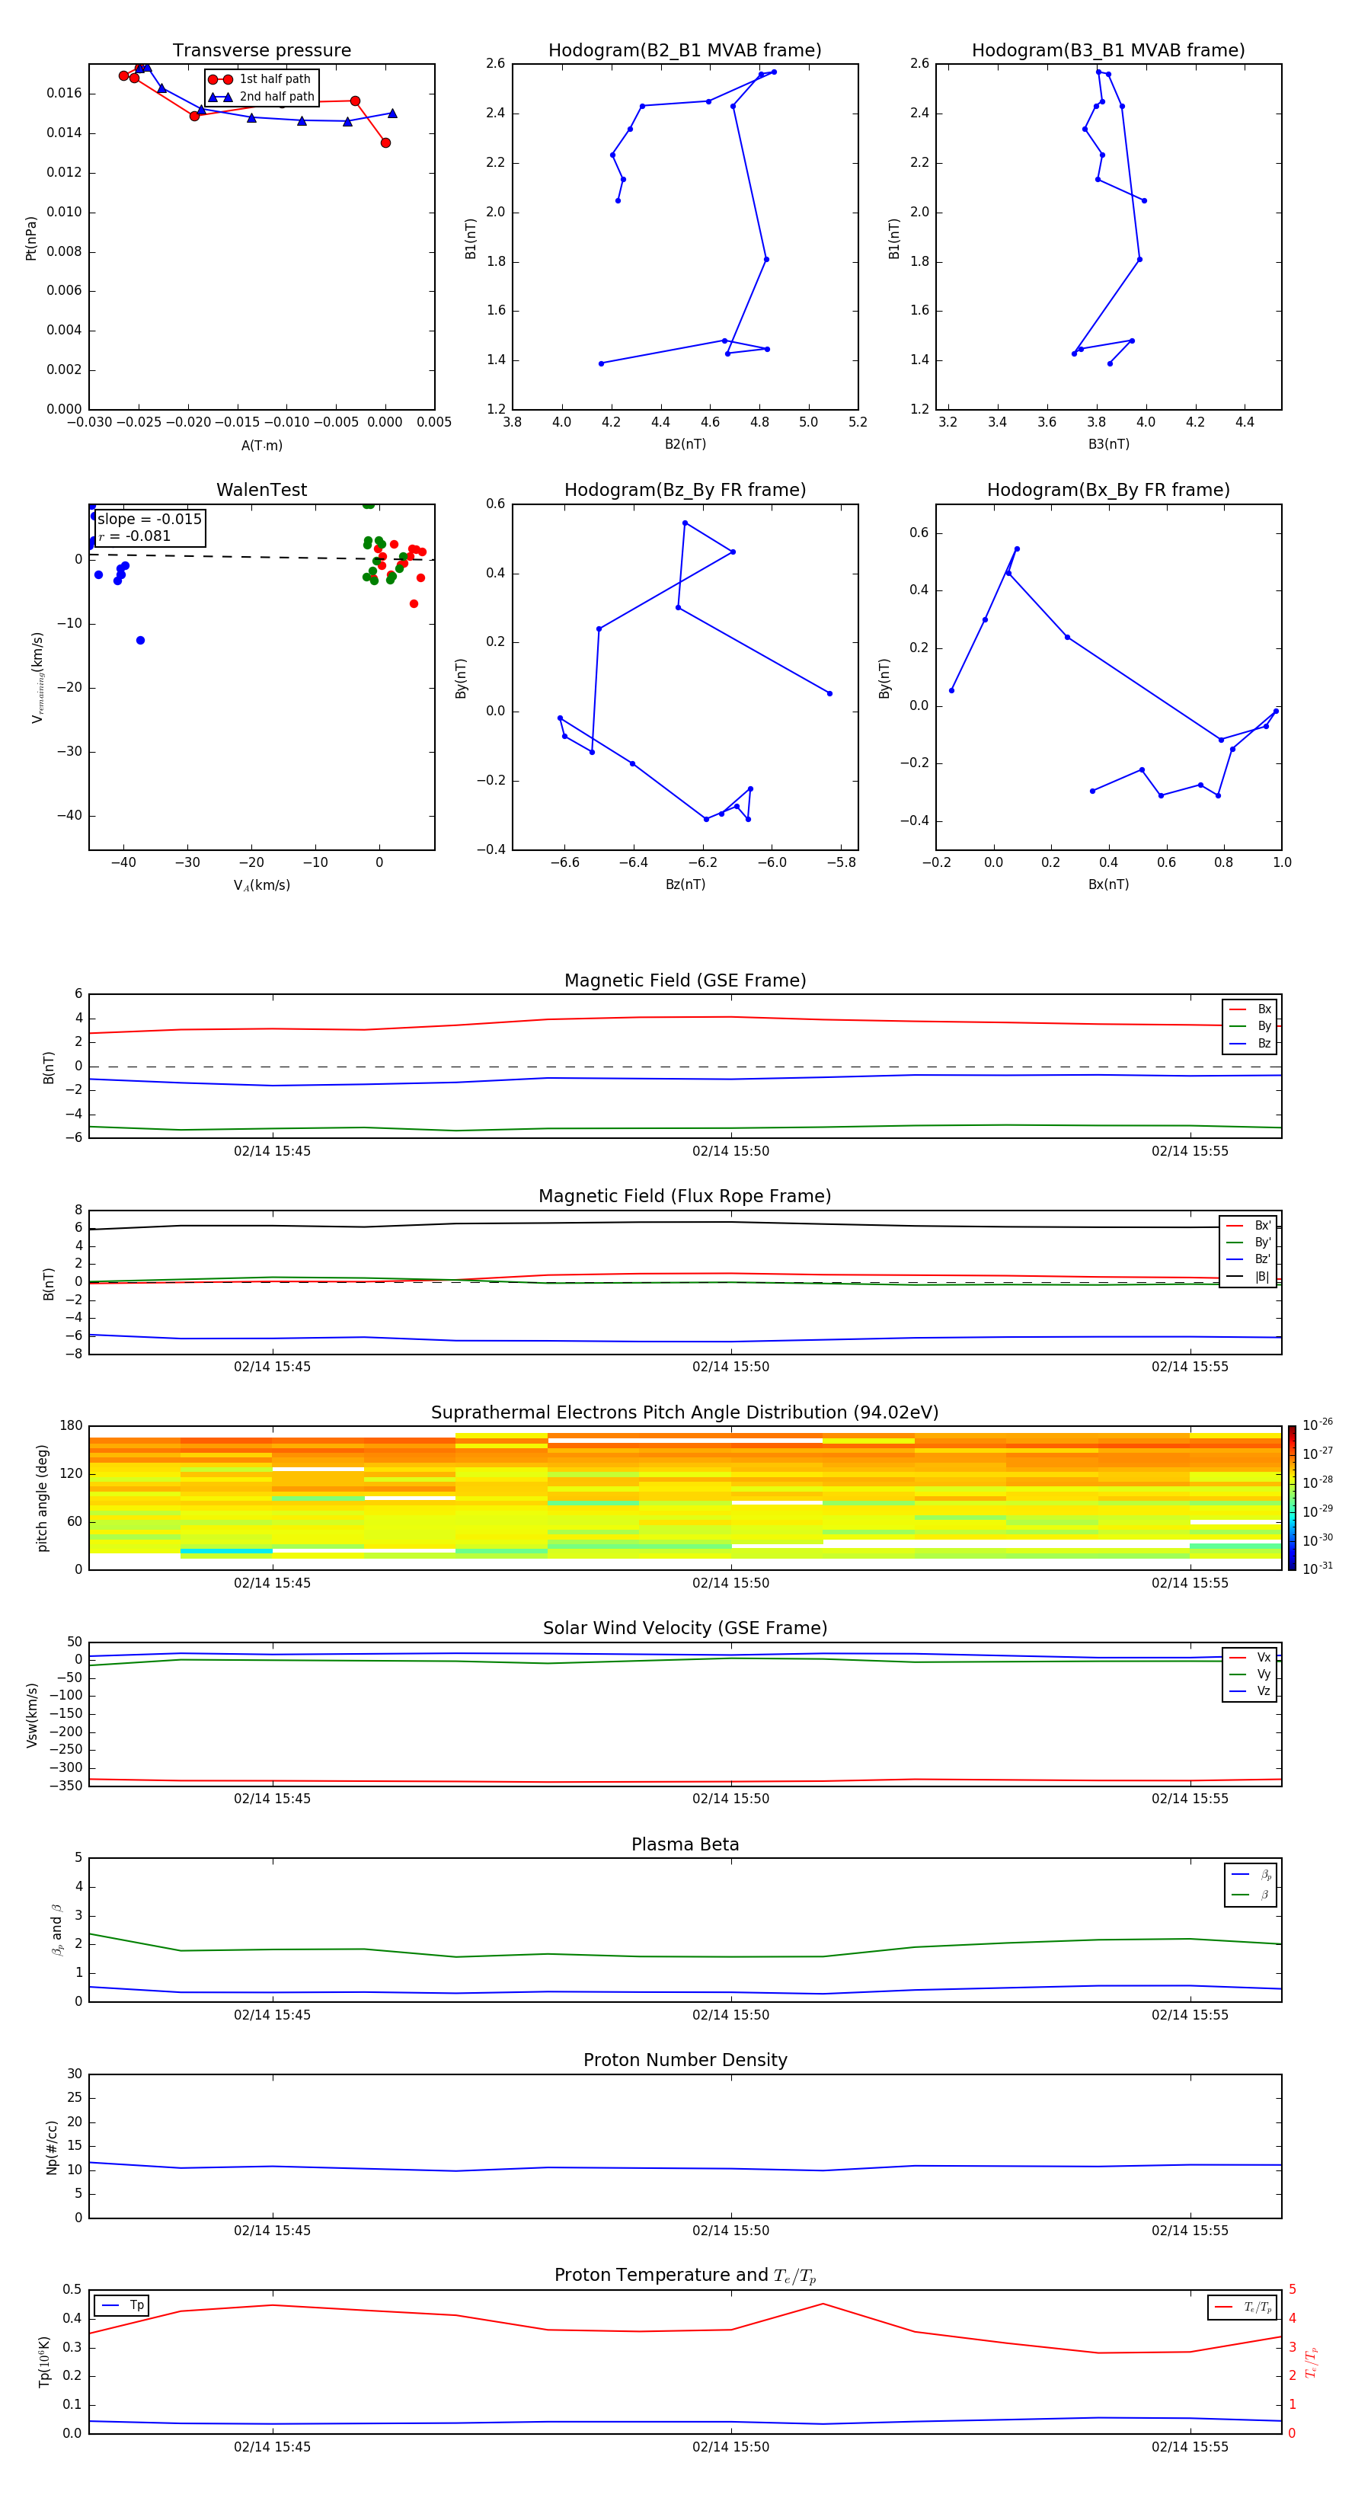Click the 'Hodogram(Bx_By FR frame)' title
The height and width of the screenshot is (2514, 1371).
coord(1108,490)
